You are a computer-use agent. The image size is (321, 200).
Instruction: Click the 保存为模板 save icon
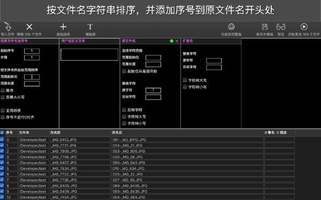click(x=265, y=27)
